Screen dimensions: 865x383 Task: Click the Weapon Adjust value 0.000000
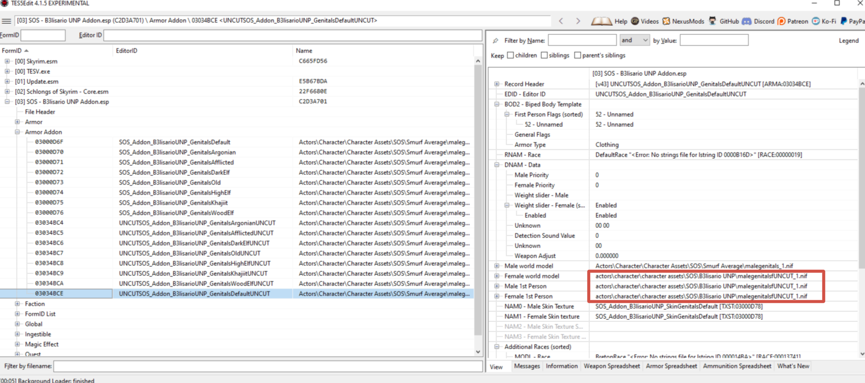tap(607, 256)
